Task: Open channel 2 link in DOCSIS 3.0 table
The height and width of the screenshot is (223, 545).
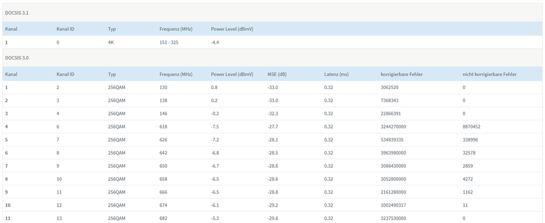Action: coord(7,101)
